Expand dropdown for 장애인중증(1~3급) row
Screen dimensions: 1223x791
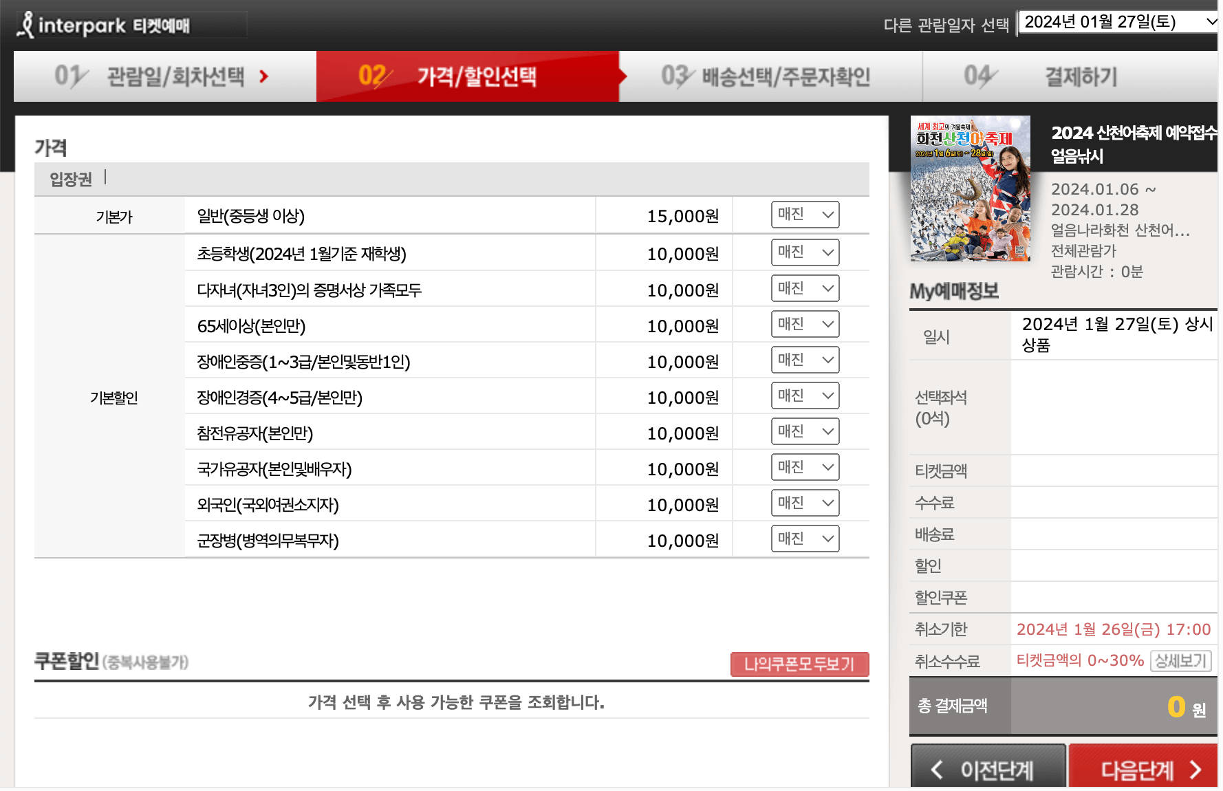point(805,360)
